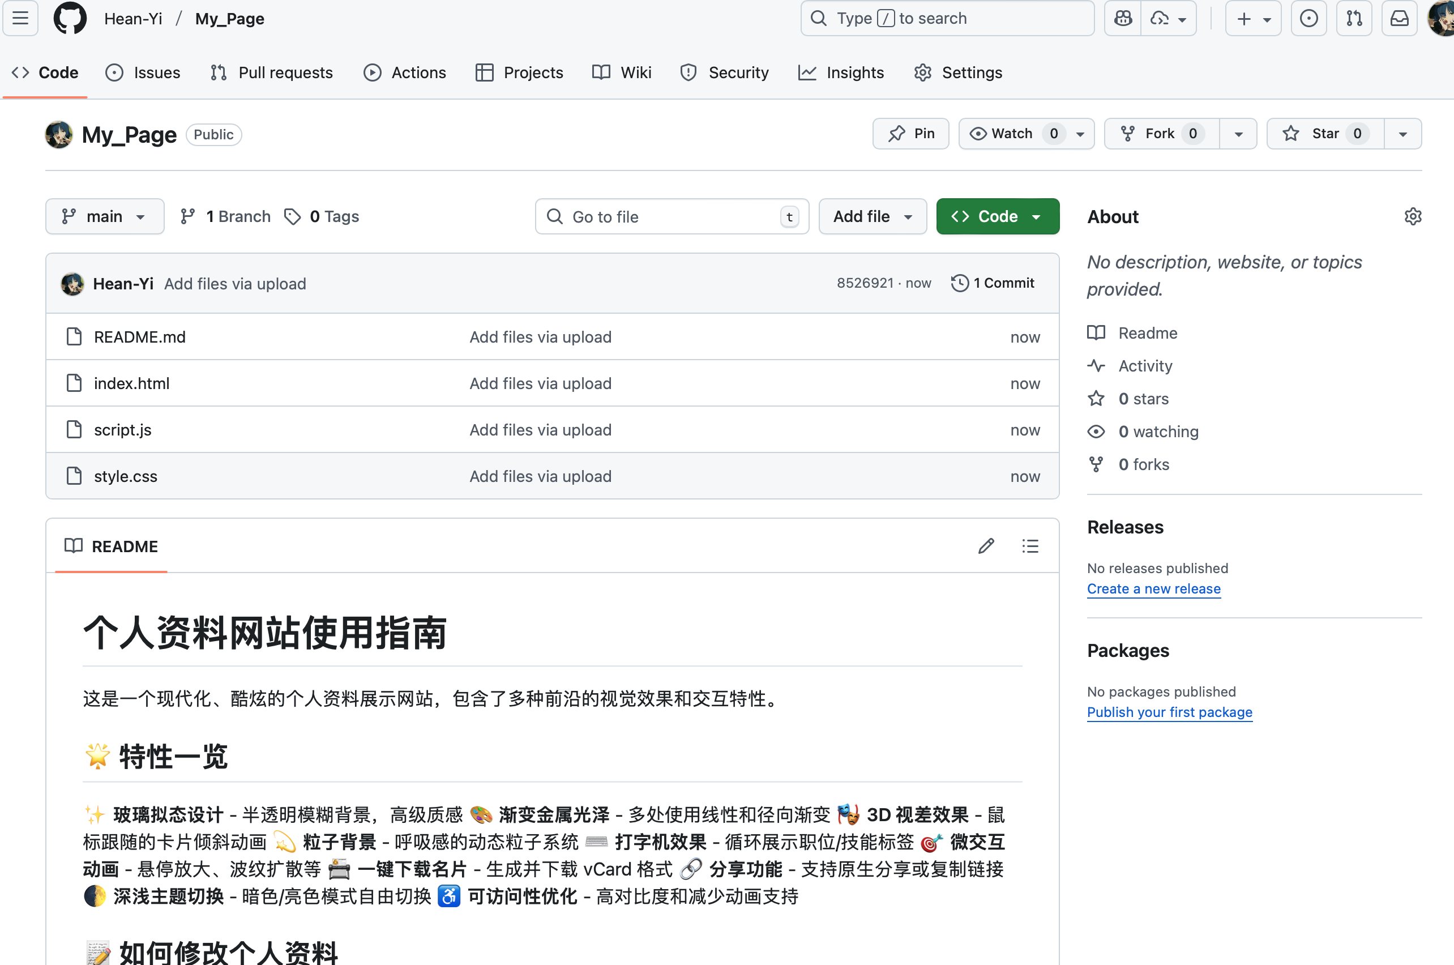Edit the README using the pencil icon
The height and width of the screenshot is (965, 1454).
[x=986, y=545]
